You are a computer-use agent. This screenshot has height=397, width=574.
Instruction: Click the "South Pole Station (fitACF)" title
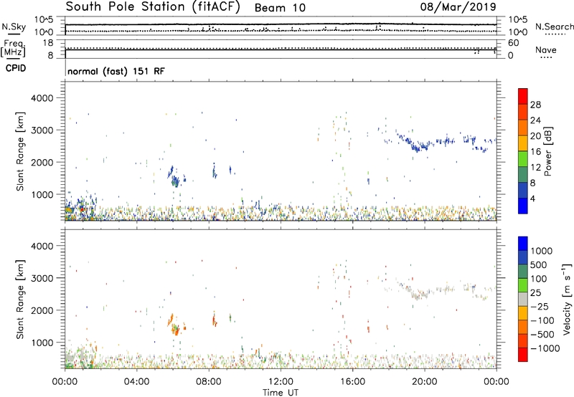click(153, 7)
